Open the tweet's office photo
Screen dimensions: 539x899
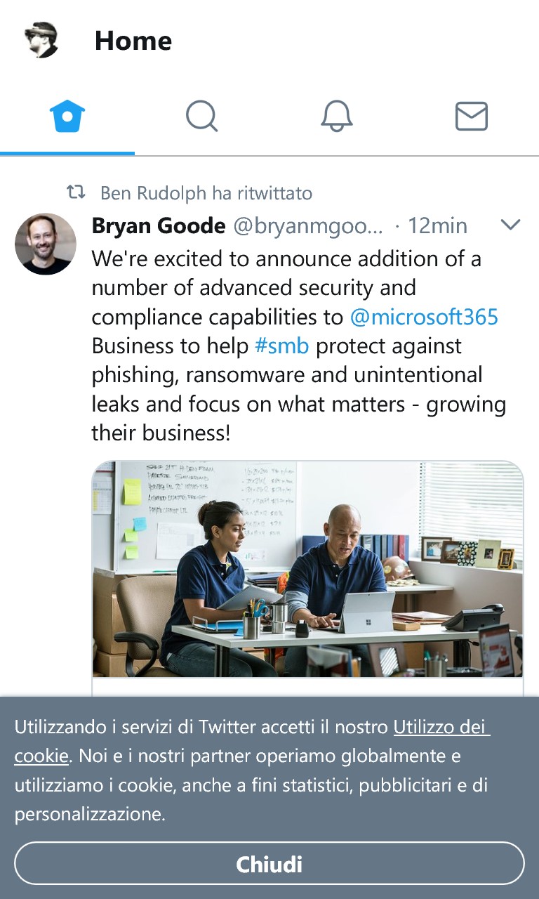point(308,569)
